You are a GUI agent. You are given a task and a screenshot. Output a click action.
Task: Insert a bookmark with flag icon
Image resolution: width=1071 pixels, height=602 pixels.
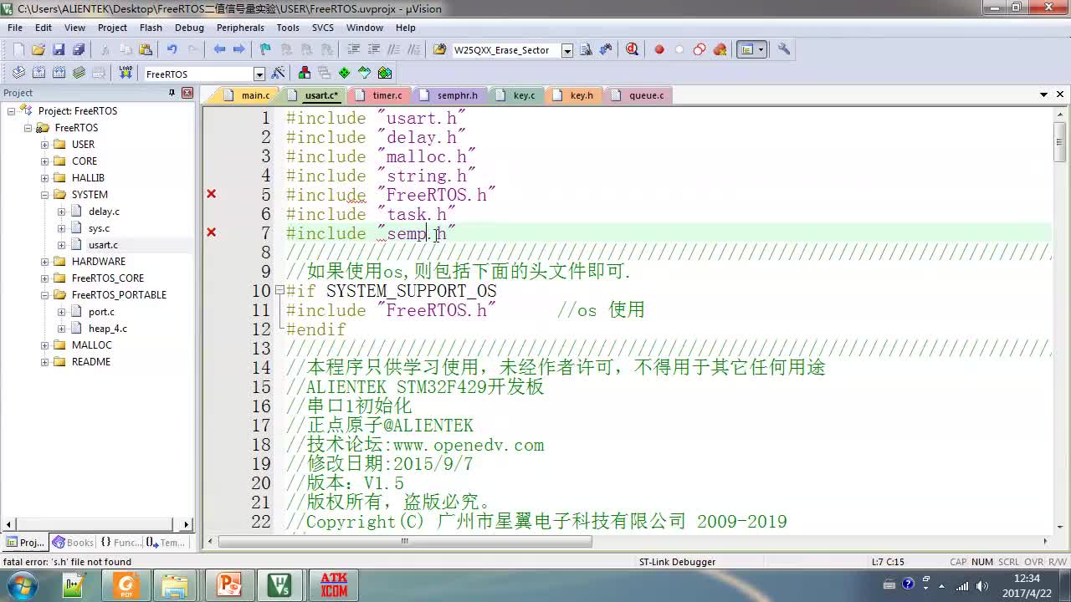tap(265, 50)
